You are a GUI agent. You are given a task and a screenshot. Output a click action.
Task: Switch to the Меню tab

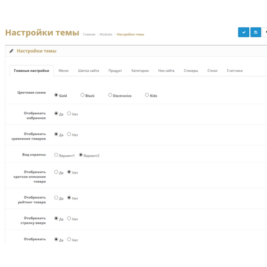63,70
